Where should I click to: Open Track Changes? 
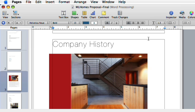click(x=120, y=15)
